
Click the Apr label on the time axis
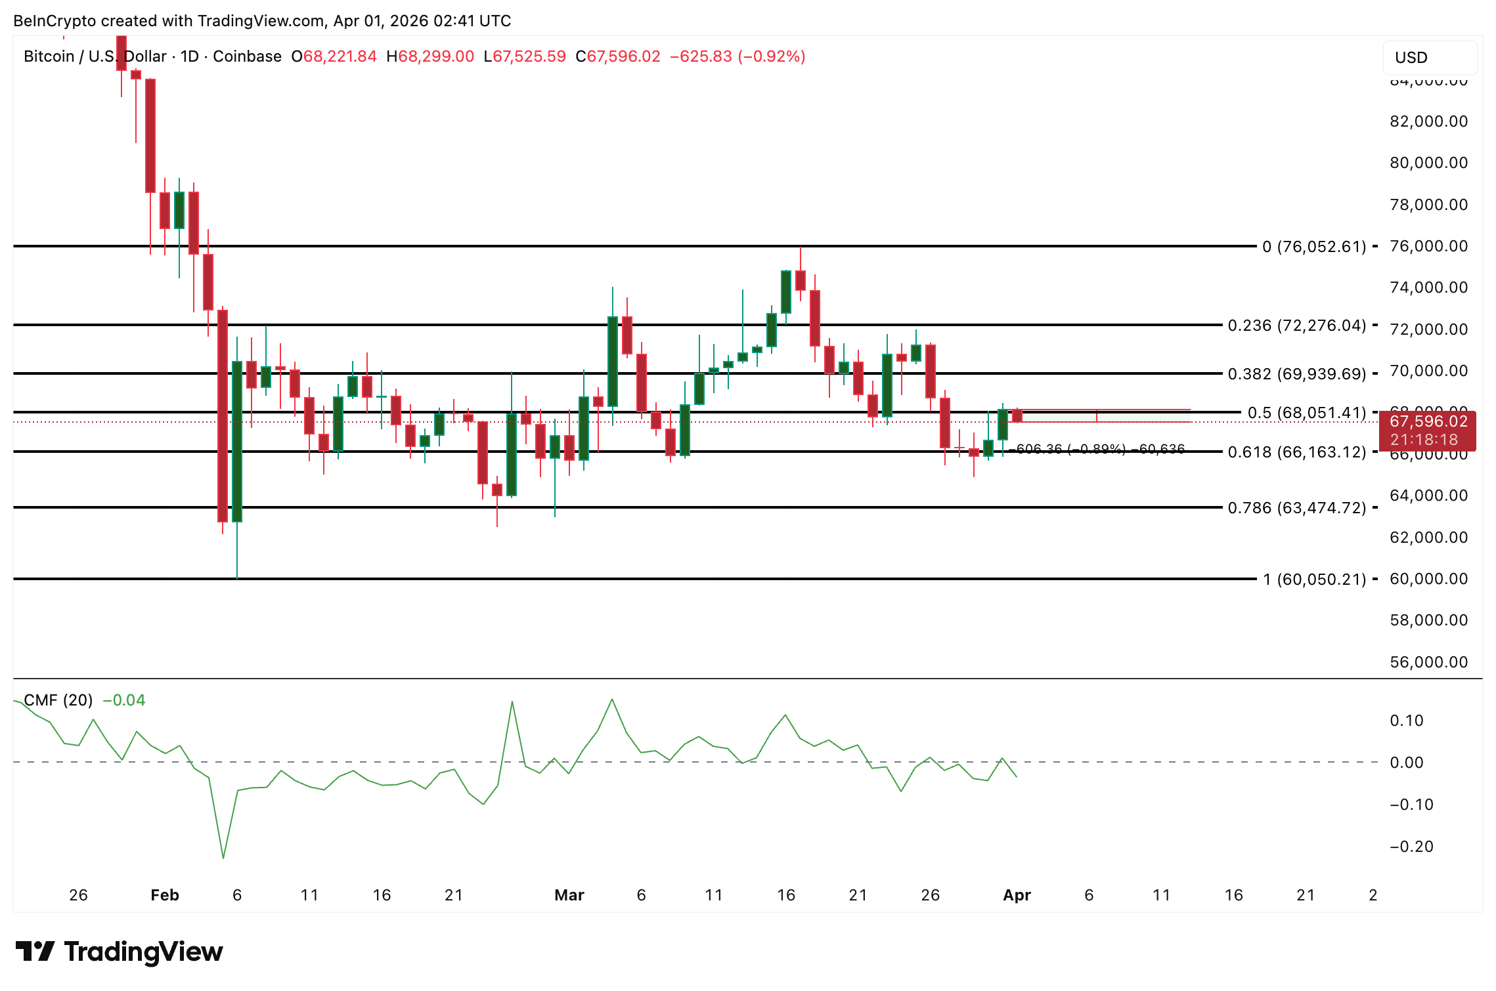(1017, 895)
